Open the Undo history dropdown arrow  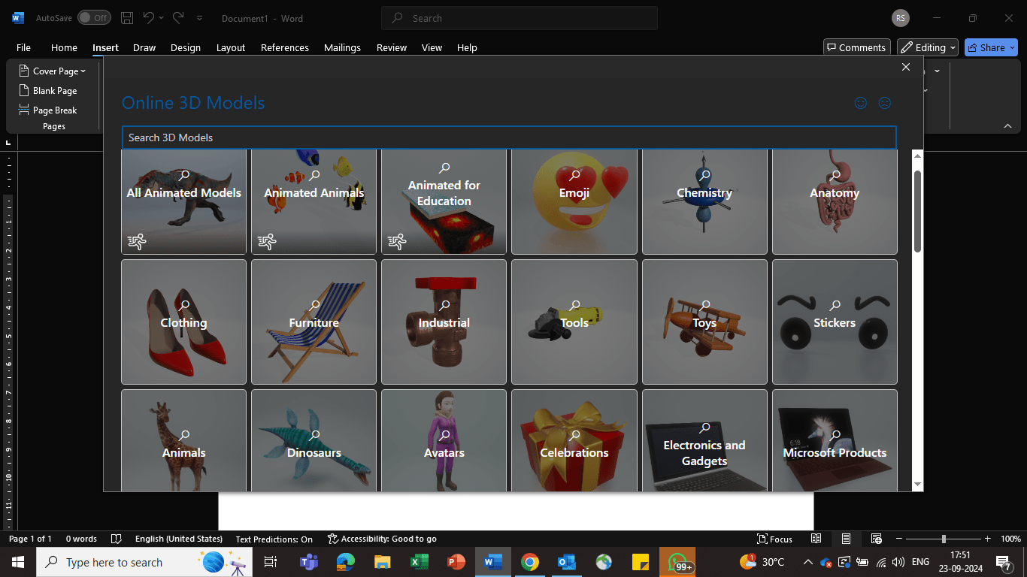(162, 18)
